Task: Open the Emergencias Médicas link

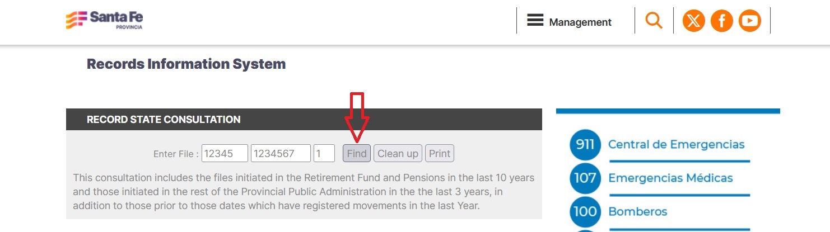Action: pos(670,178)
